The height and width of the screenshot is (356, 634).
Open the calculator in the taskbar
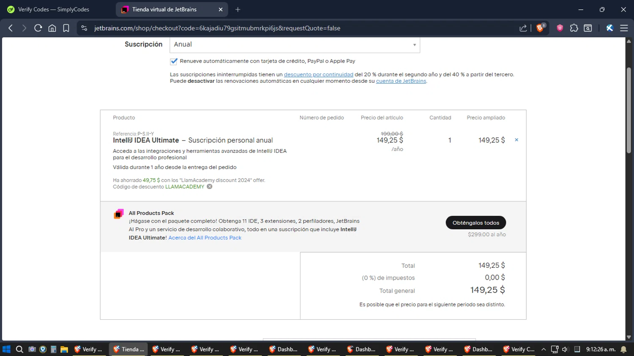(53, 349)
